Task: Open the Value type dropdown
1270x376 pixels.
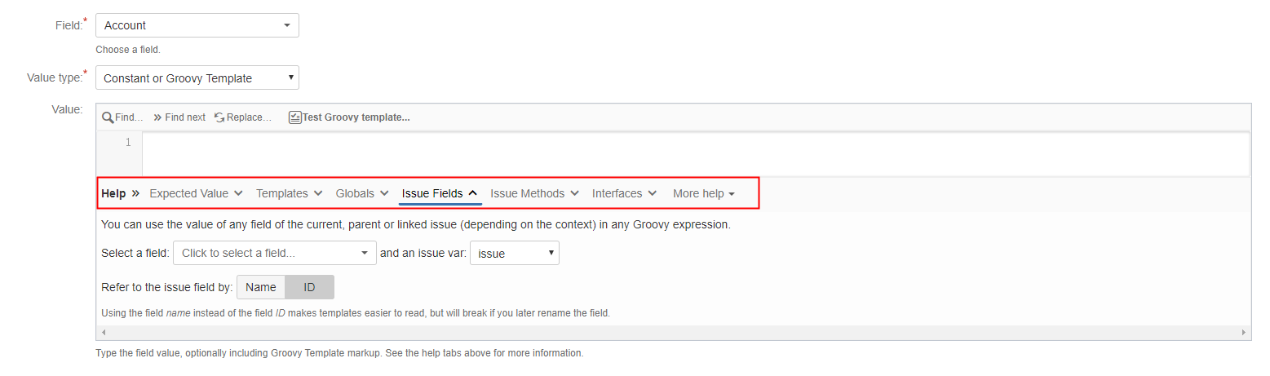Action: (x=197, y=78)
